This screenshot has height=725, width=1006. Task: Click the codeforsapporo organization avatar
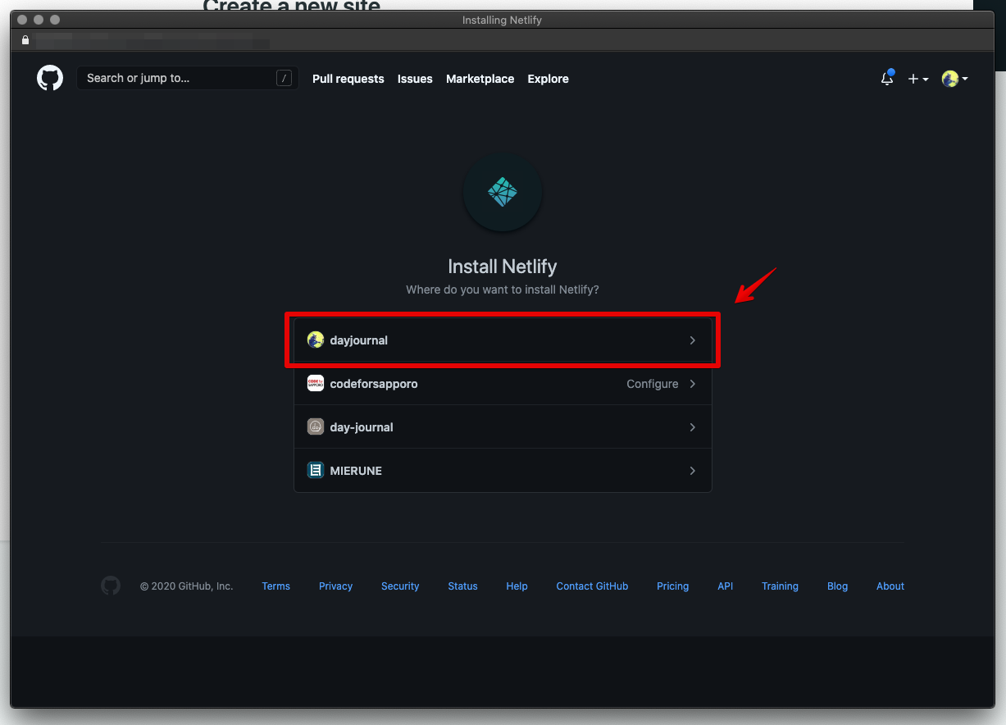pos(316,383)
